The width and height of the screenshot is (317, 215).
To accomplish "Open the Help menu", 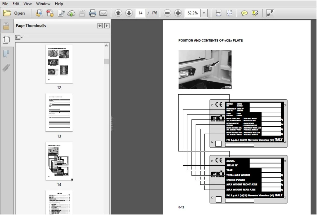I will (x=59, y=4).
